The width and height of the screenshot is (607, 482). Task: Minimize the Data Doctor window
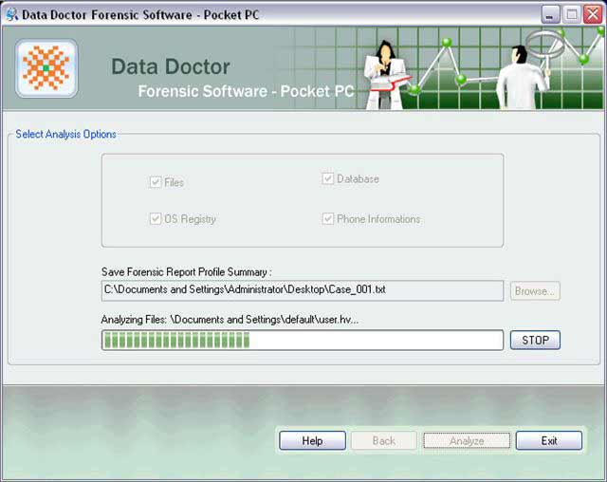tap(550, 15)
